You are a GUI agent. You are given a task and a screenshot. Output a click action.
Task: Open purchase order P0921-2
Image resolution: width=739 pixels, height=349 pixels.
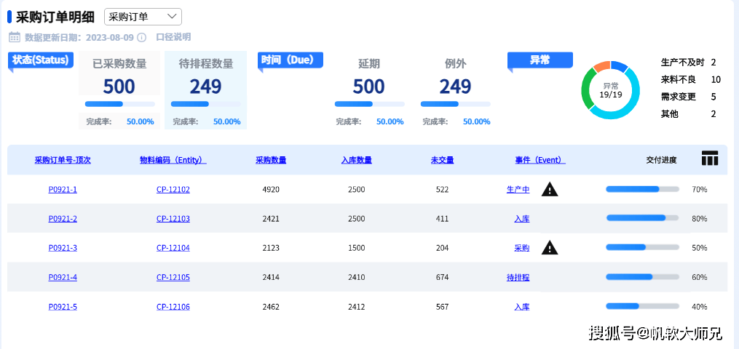point(63,219)
